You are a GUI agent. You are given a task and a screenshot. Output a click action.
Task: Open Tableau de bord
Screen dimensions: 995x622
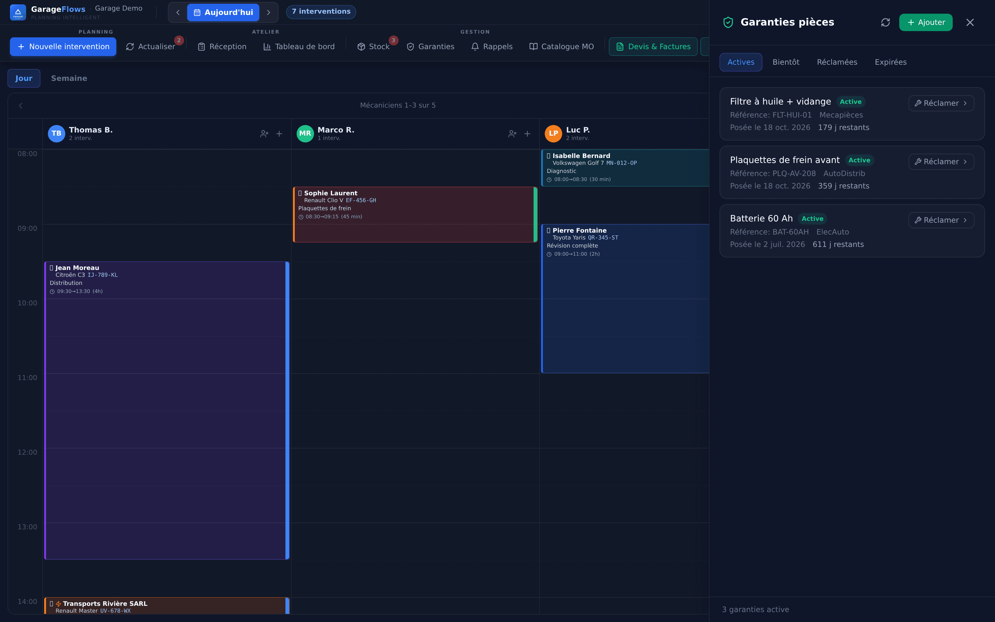coord(299,46)
